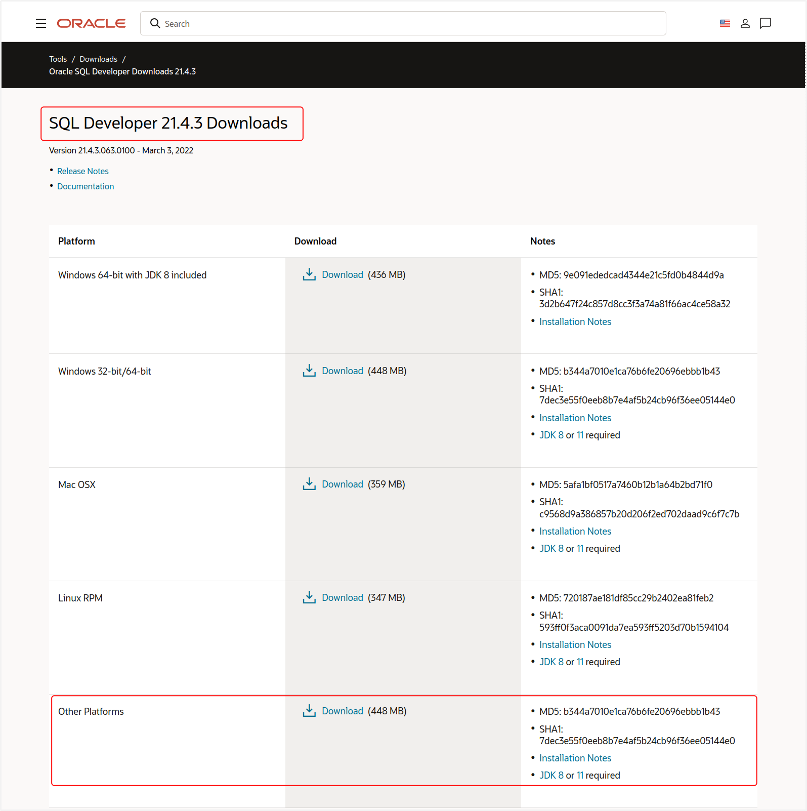Open the Release Notes link
Image resolution: width=807 pixels, height=811 pixels.
point(83,171)
